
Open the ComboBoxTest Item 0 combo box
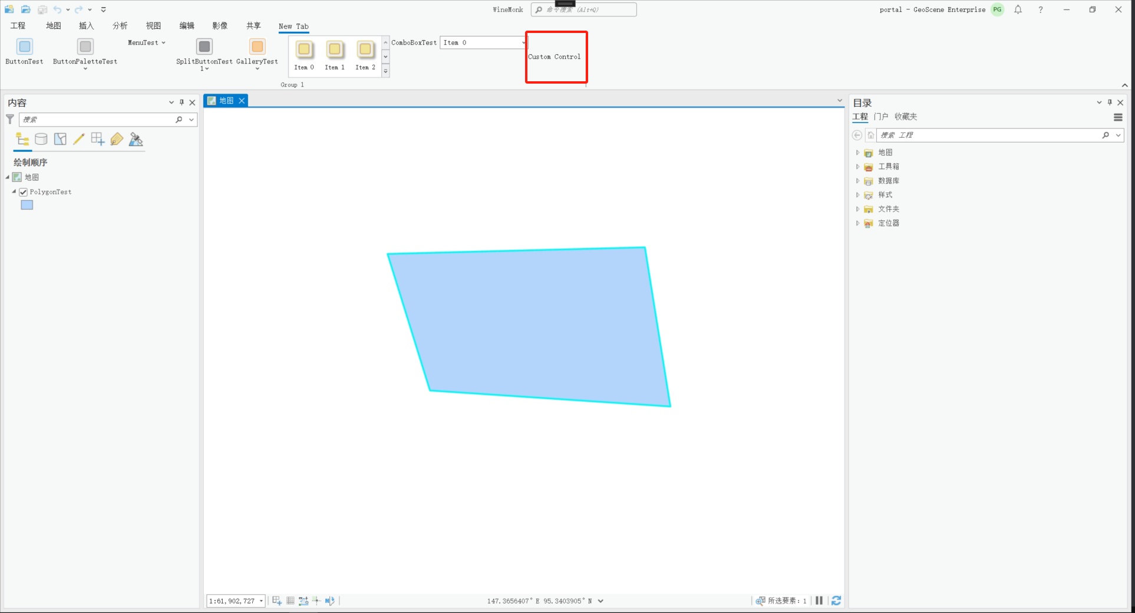[x=483, y=42]
